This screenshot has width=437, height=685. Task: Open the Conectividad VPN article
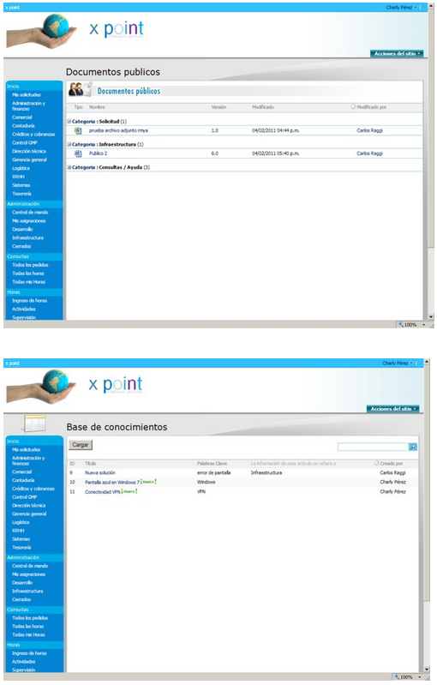[x=102, y=491]
